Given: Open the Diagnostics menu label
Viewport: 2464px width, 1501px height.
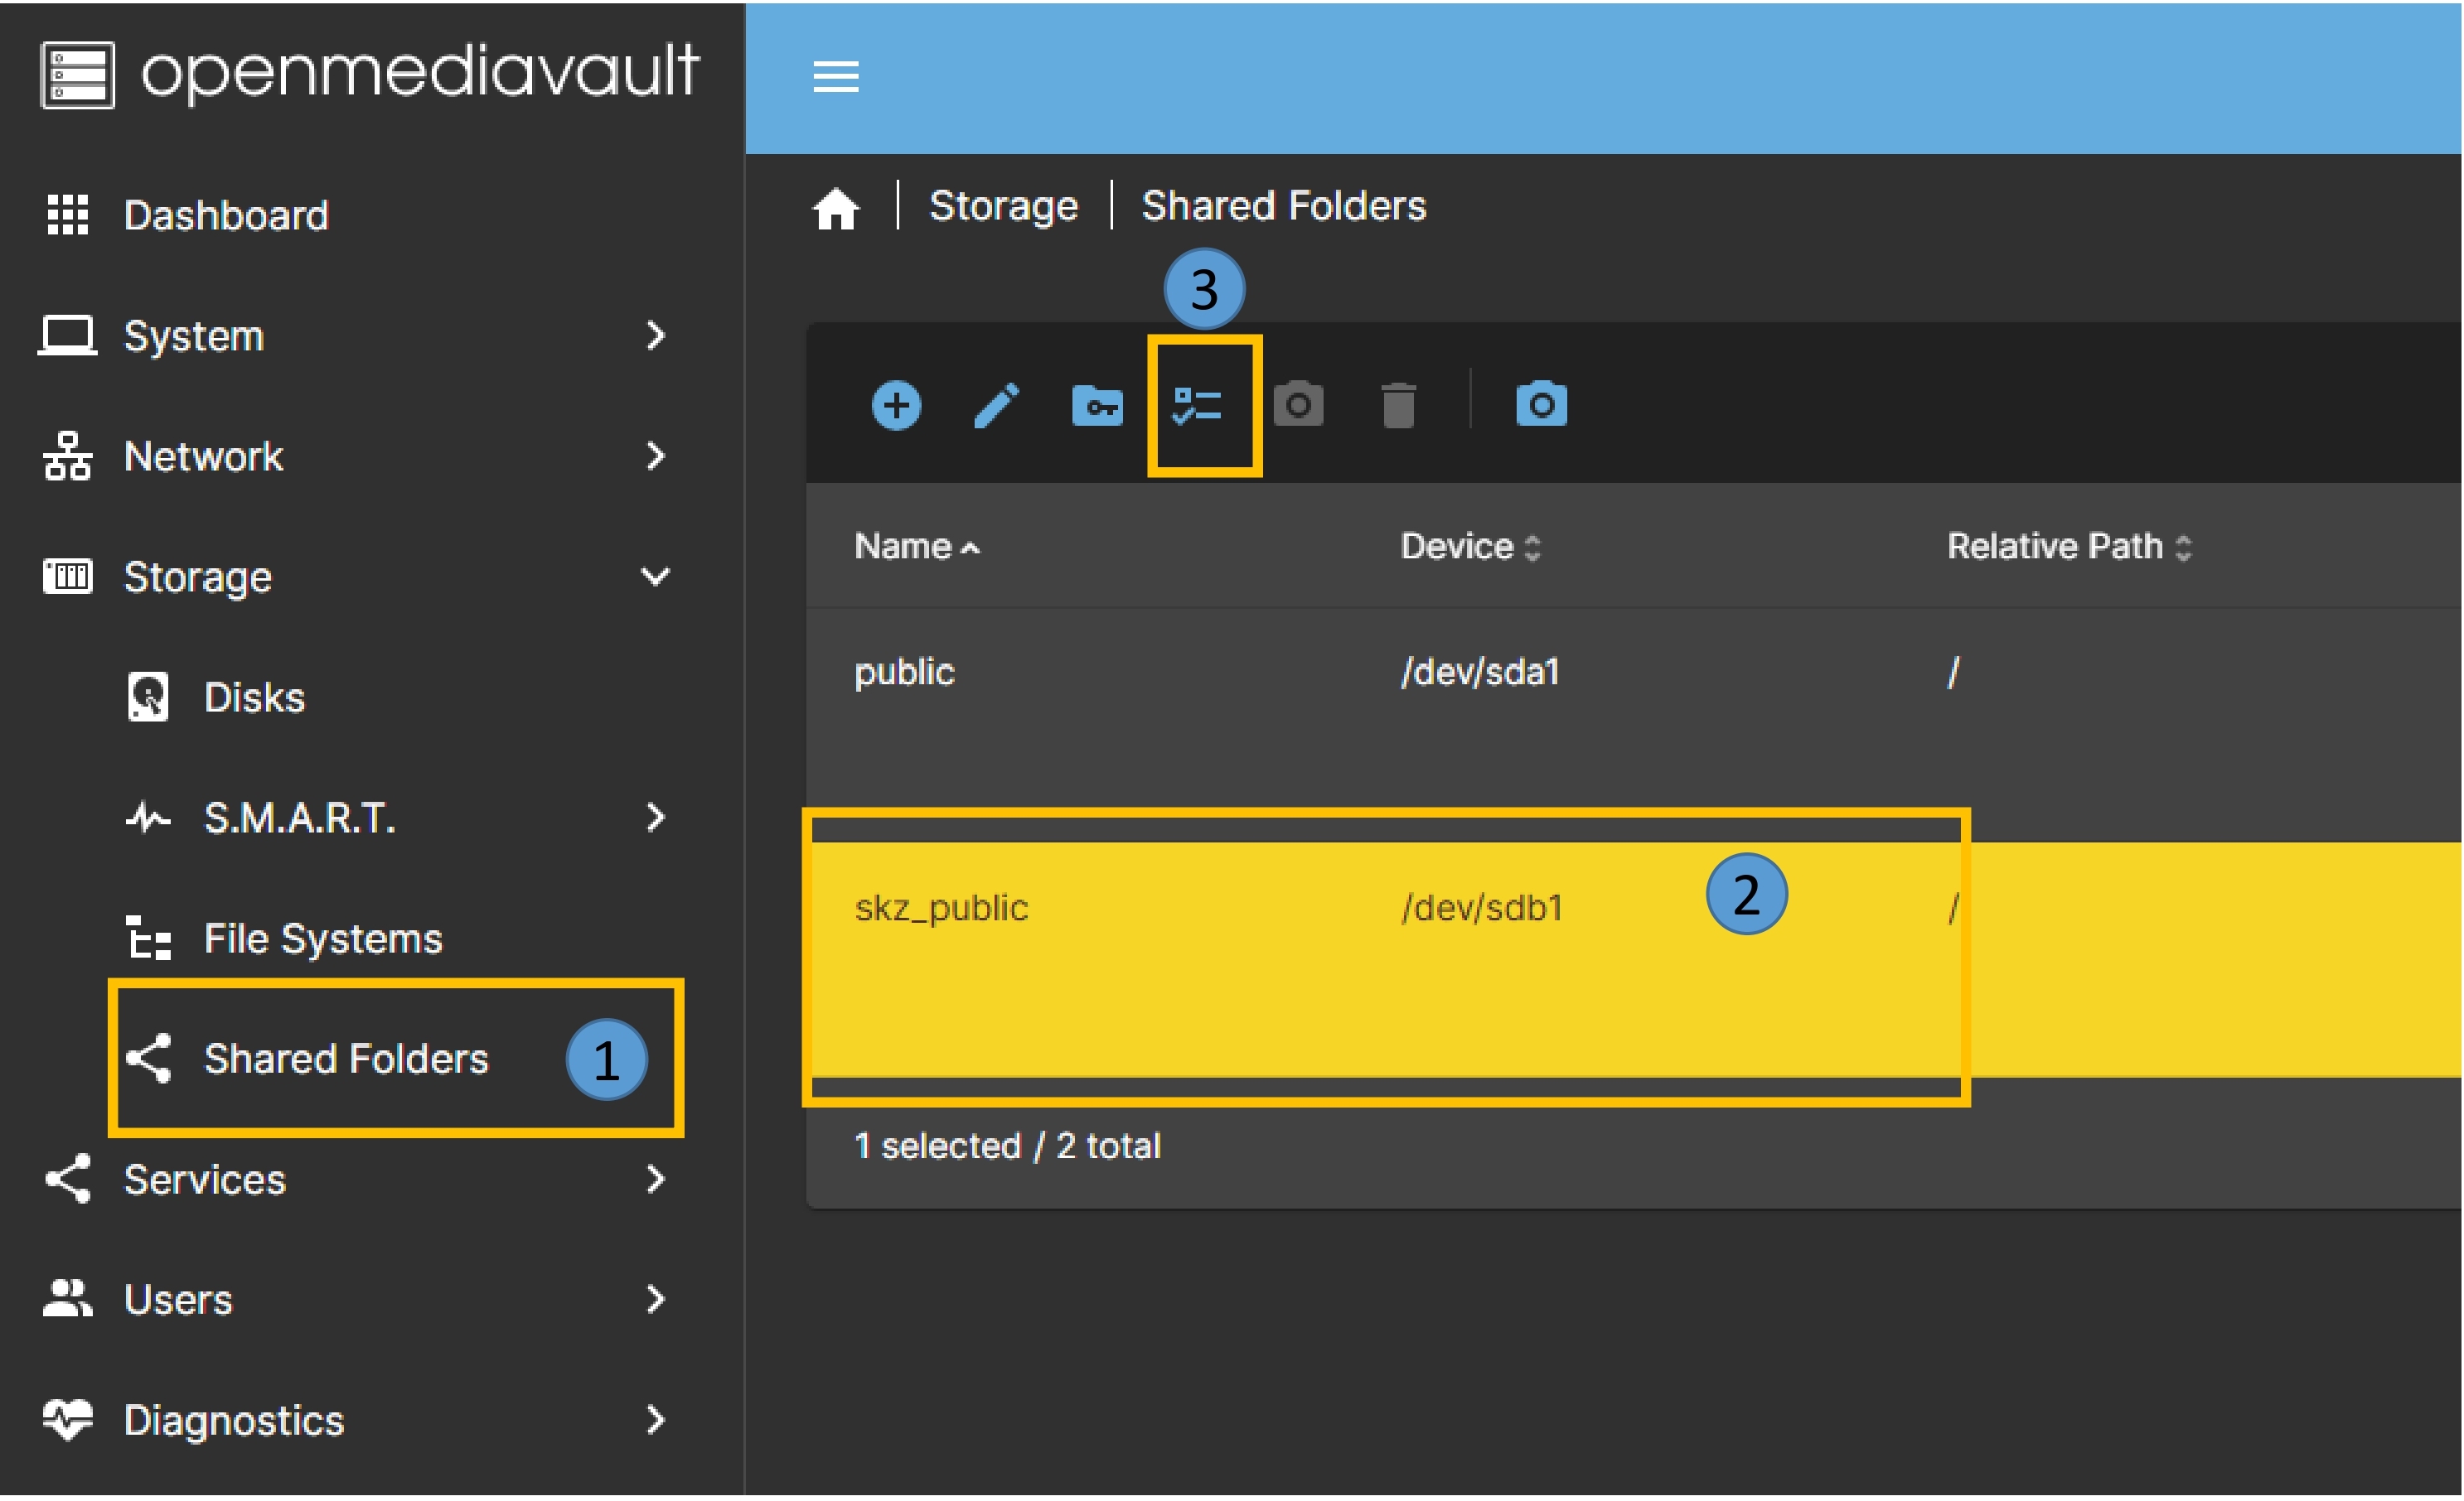Looking at the screenshot, I should tap(234, 1422).
